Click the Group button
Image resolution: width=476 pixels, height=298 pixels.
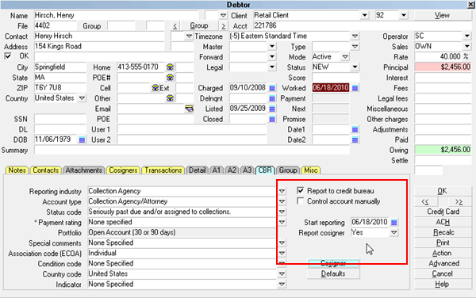[x=199, y=26]
